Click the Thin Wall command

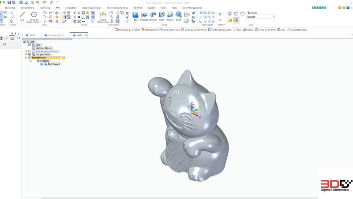tap(187, 17)
